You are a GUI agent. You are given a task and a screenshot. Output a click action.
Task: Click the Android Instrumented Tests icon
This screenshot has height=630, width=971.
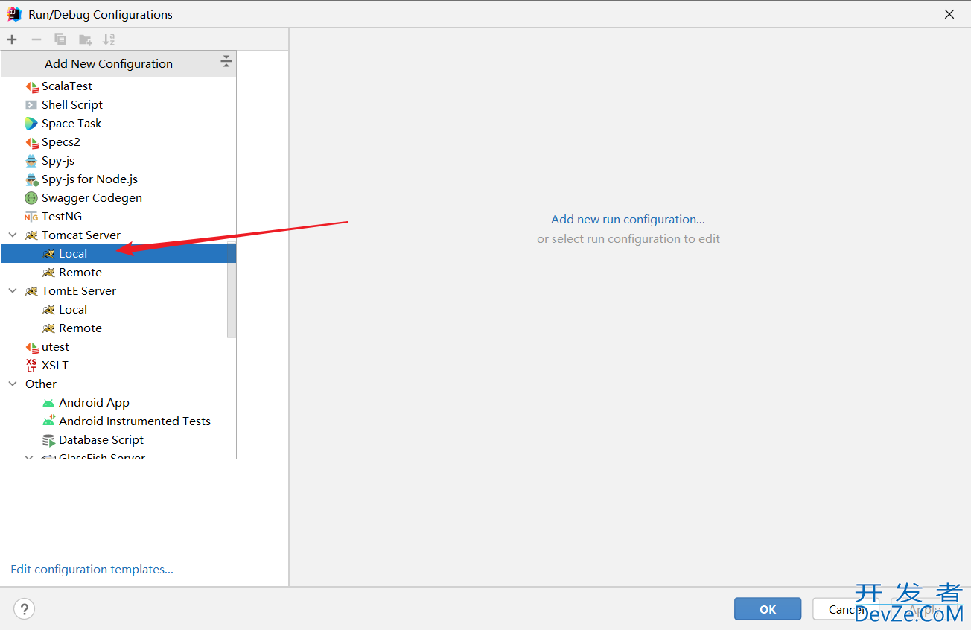[48, 421]
